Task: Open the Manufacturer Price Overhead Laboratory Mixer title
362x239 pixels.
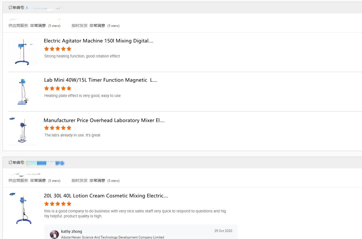Action: (x=104, y=120)
